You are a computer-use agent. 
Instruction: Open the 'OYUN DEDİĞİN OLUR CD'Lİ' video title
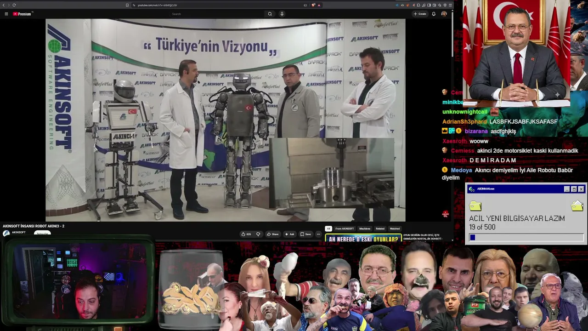(422, 237)
